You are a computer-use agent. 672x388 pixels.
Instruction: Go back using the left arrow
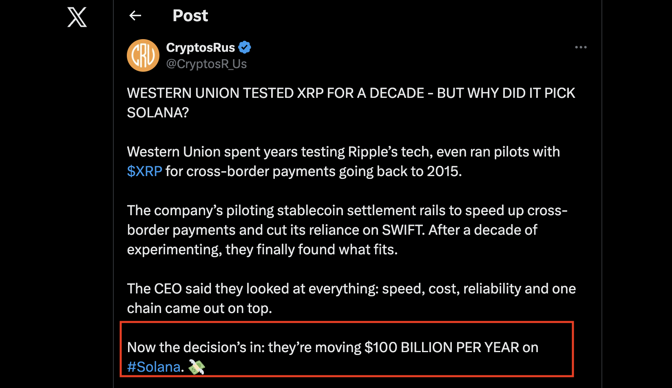tap(135, 16)
